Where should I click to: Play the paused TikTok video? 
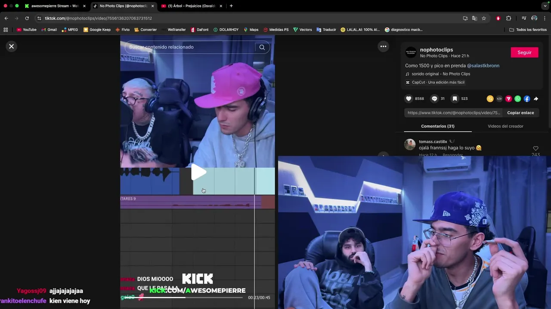[198, 172]
